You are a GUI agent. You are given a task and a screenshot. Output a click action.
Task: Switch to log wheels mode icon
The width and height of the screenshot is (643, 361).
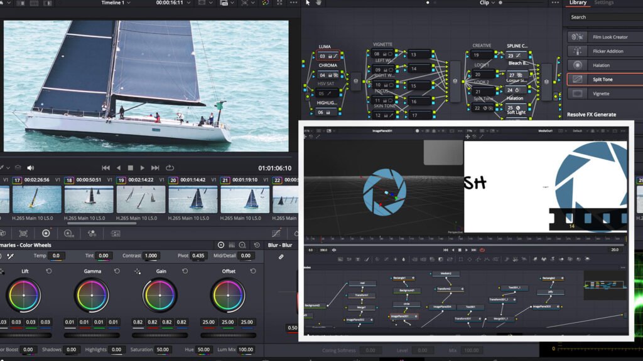[x=242, y=245]
